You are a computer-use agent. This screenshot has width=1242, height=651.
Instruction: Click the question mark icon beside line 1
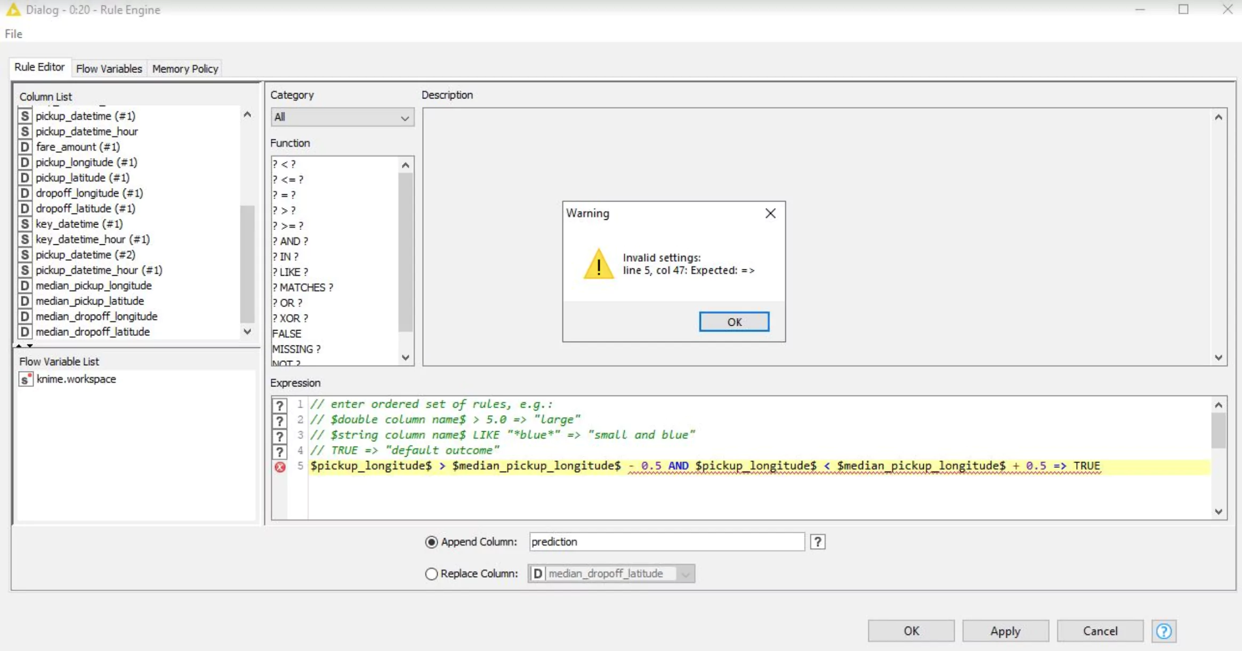point(279,406)
